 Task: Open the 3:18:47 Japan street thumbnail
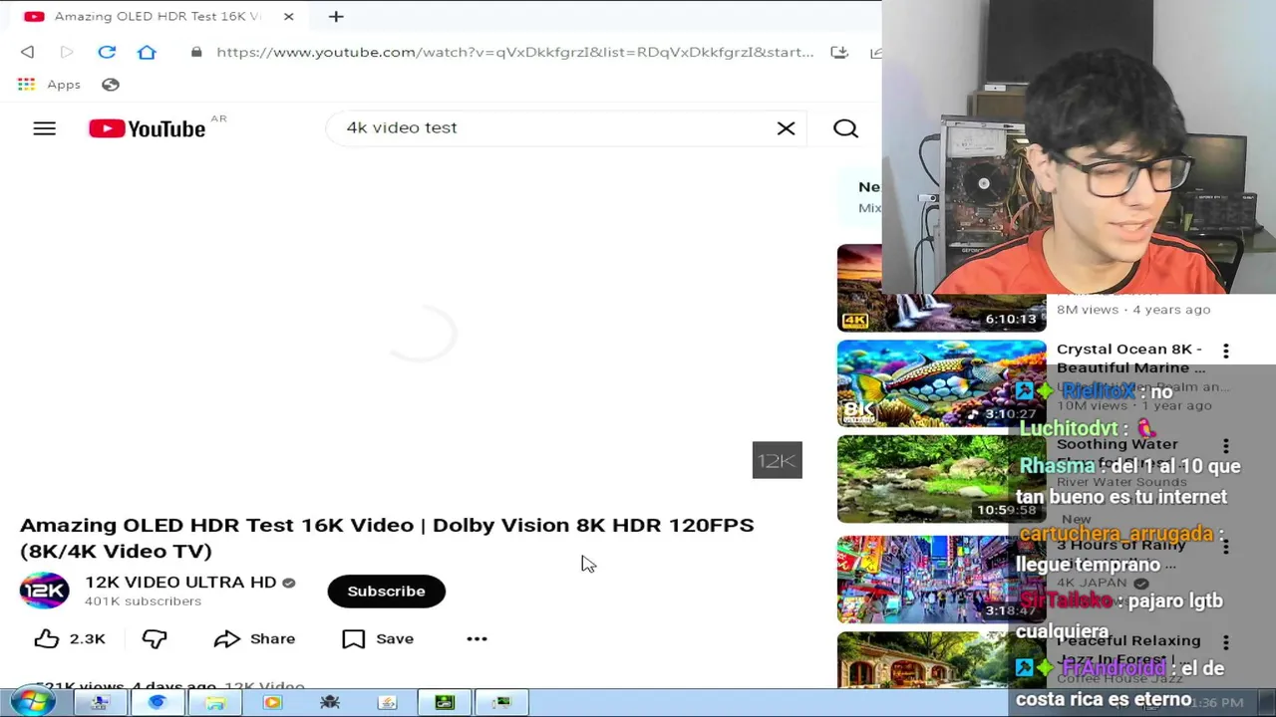(941, 580)
